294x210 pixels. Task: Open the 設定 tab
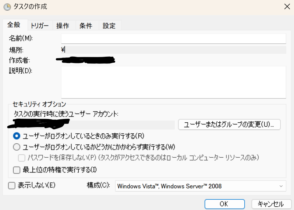pyautogui.click(x=110, y=25)
